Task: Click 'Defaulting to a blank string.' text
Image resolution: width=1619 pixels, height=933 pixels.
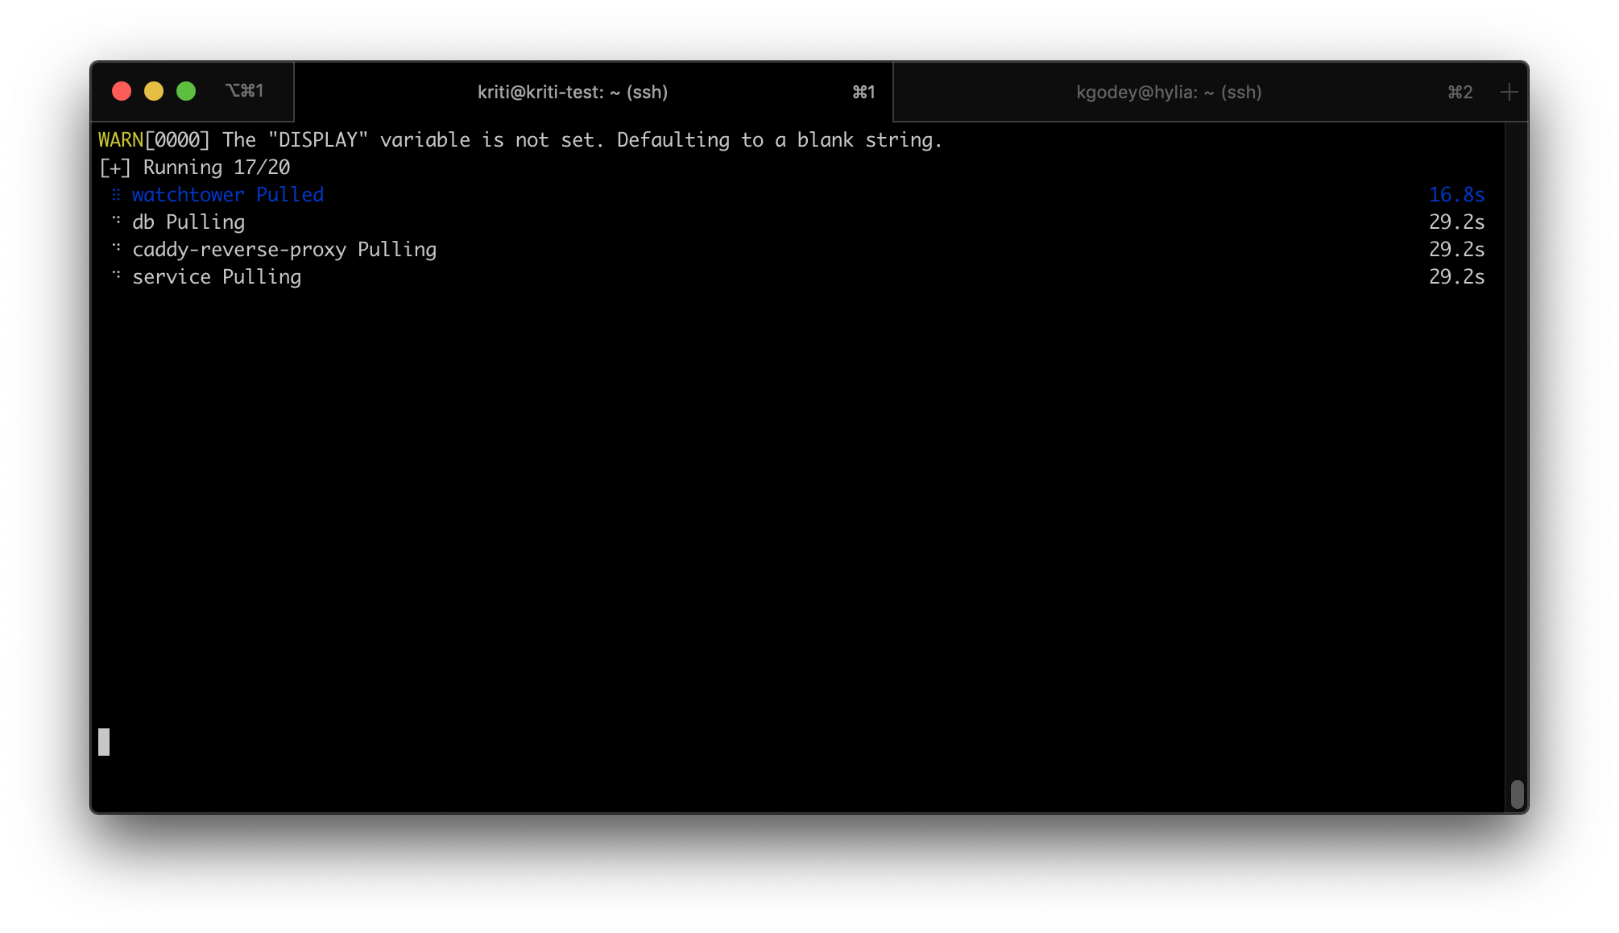Action: (780, 140)
